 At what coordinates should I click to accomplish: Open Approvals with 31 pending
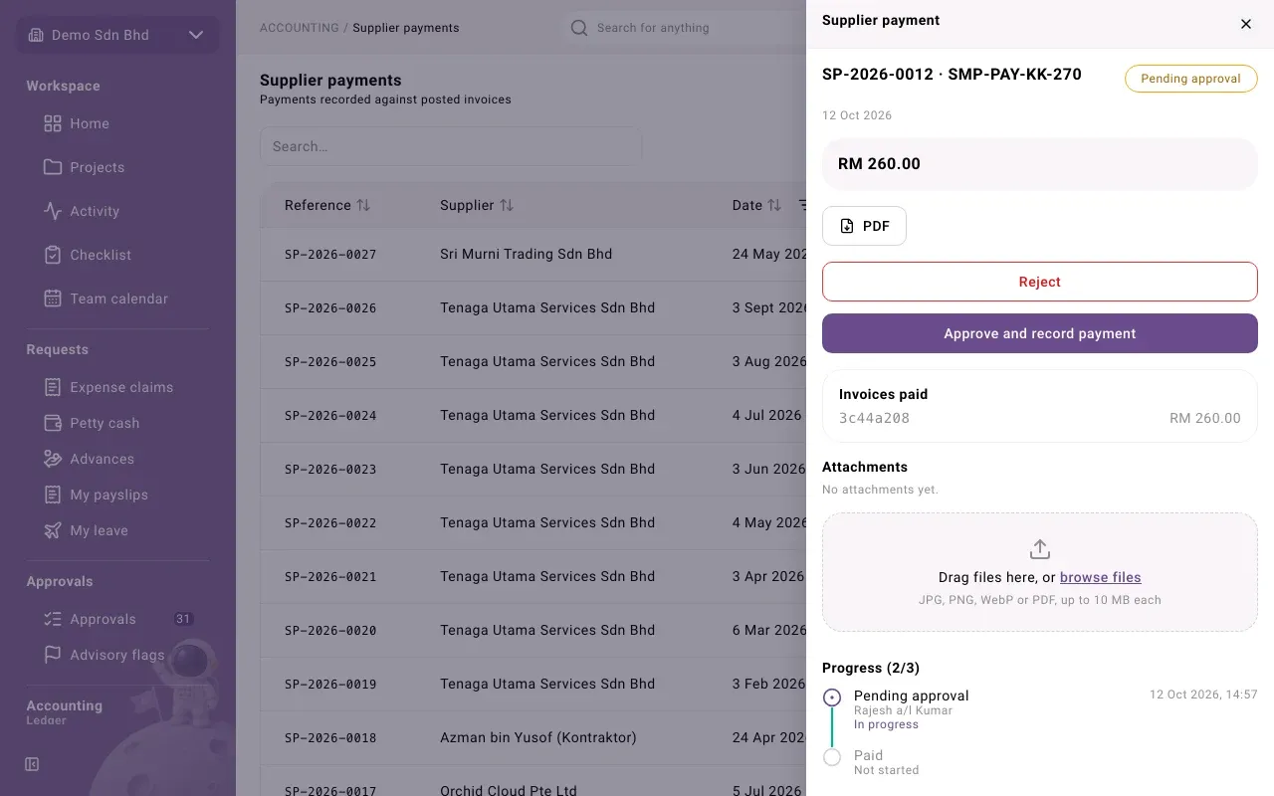click(117, 619)
